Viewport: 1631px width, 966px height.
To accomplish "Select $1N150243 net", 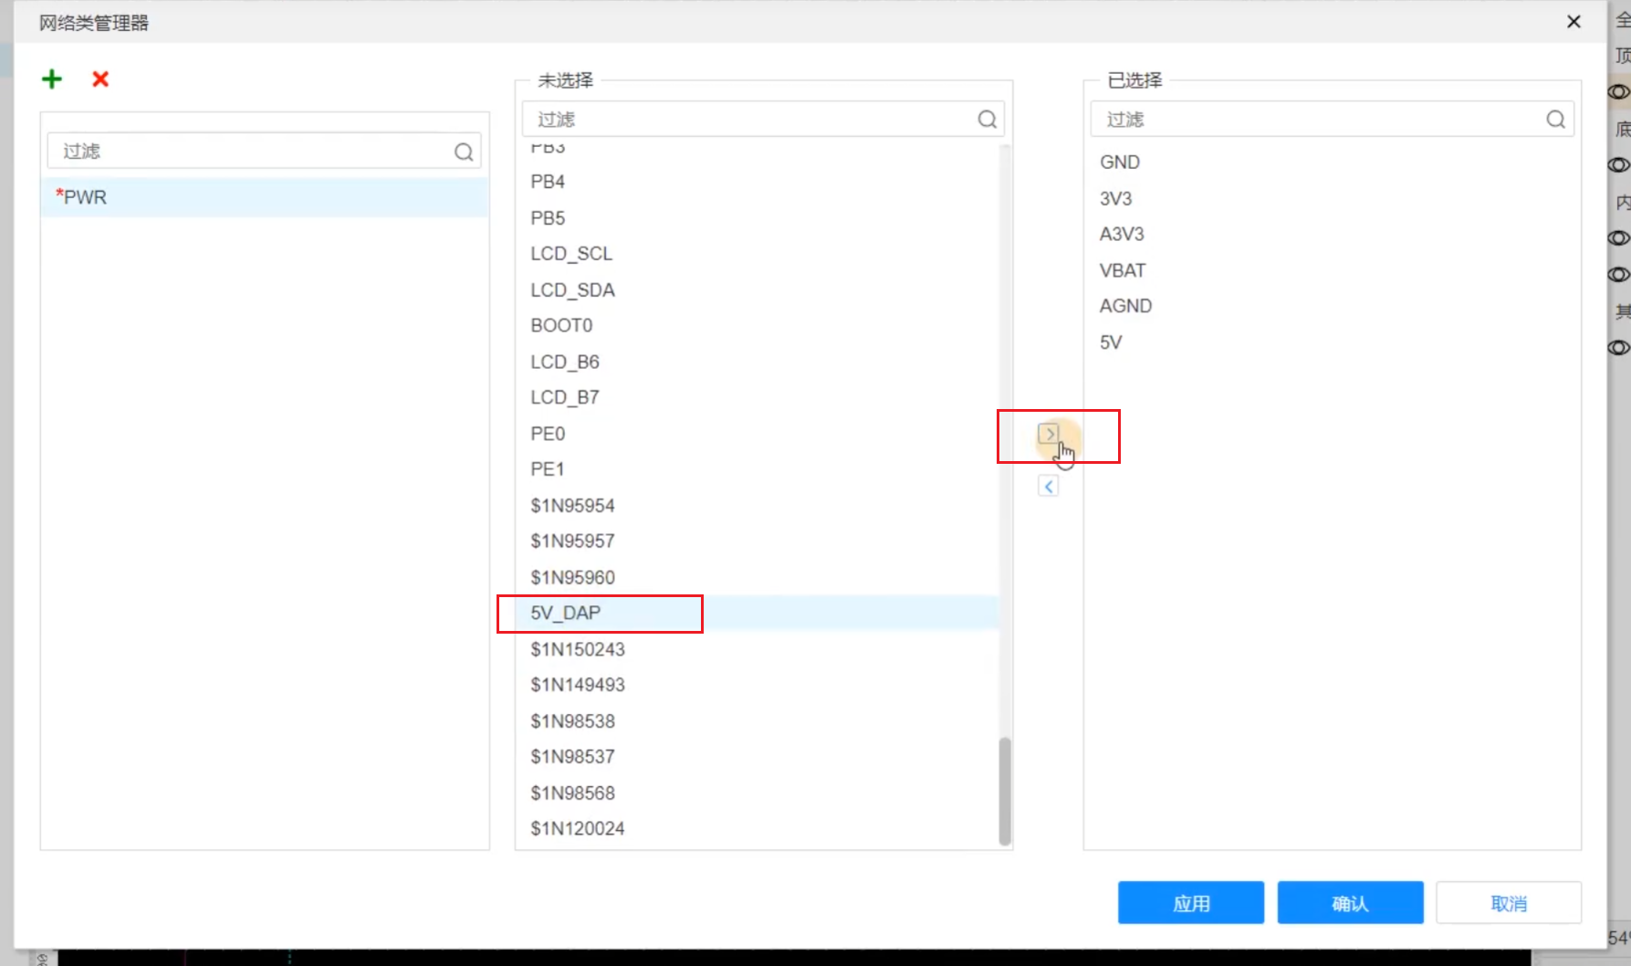I will [758, 650].
